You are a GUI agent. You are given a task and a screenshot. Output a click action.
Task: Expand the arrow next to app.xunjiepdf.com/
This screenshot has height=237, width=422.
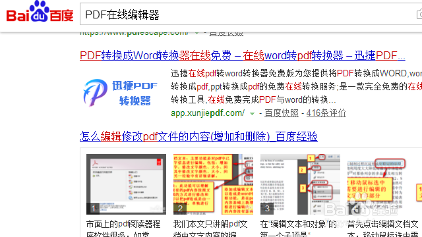pos(252,114)
